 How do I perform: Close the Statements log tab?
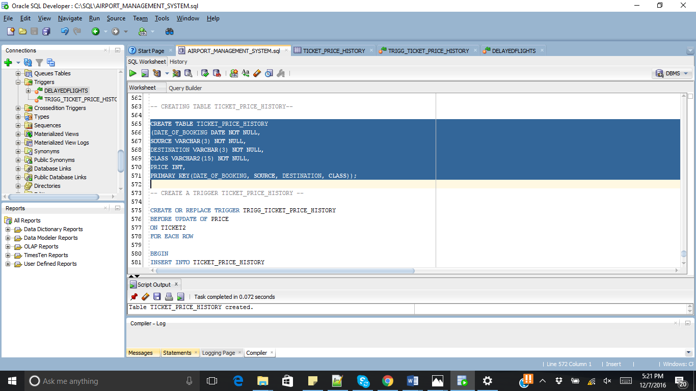(x=196, y=352)
